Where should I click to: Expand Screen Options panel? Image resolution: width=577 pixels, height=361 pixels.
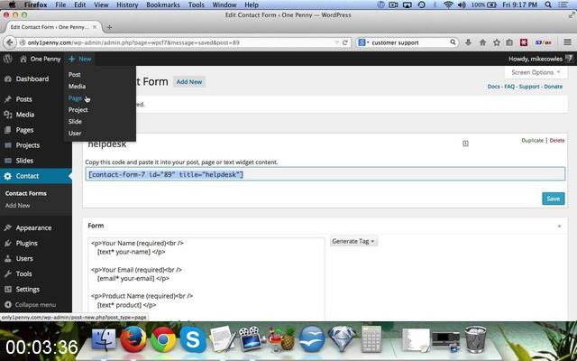536,72
